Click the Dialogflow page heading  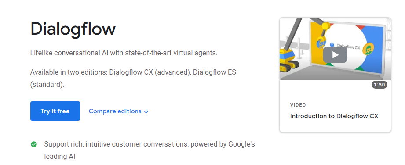(73, 29)
